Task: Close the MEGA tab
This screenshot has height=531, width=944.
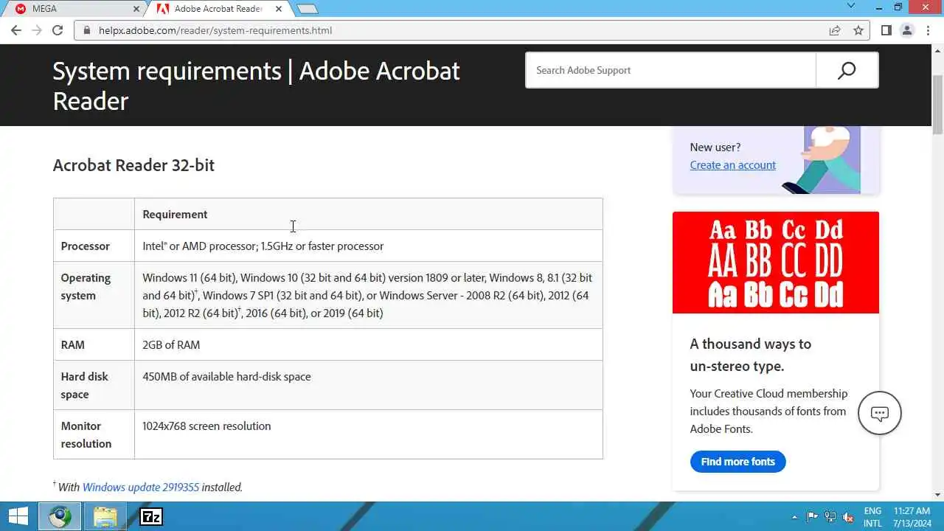Action: click(136, 9)
